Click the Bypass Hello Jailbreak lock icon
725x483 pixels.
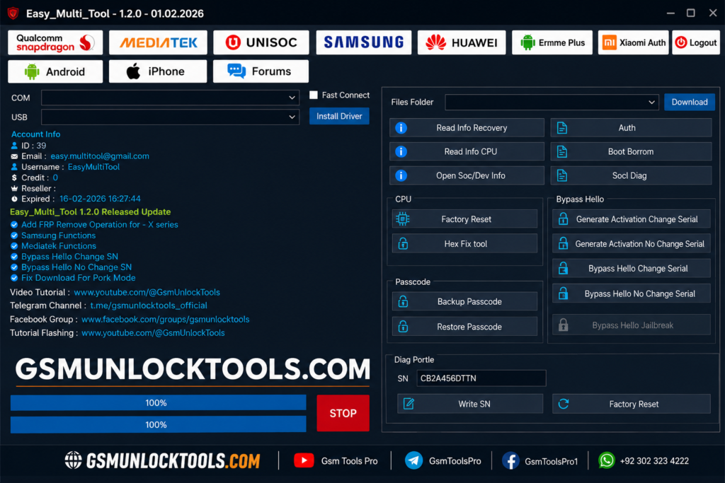coord(563,325)
